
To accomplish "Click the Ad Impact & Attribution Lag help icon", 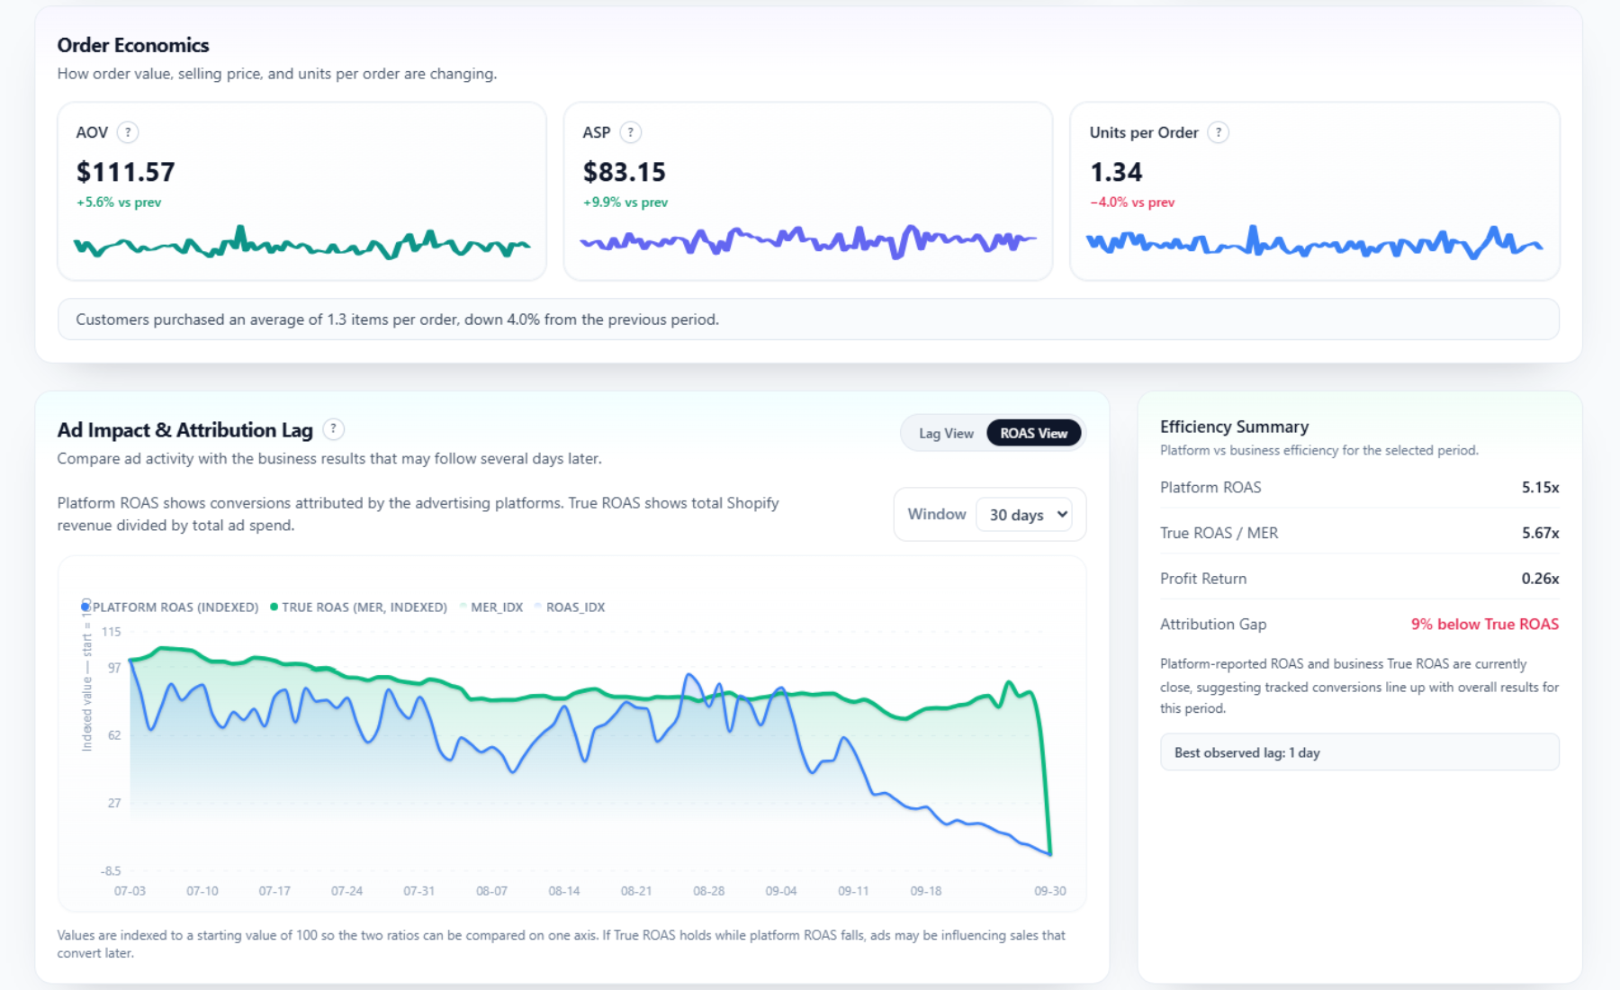I will click(334, 429).
